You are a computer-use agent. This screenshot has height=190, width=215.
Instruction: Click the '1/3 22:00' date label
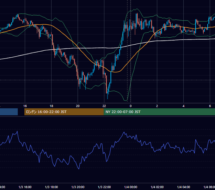(104, 187)
